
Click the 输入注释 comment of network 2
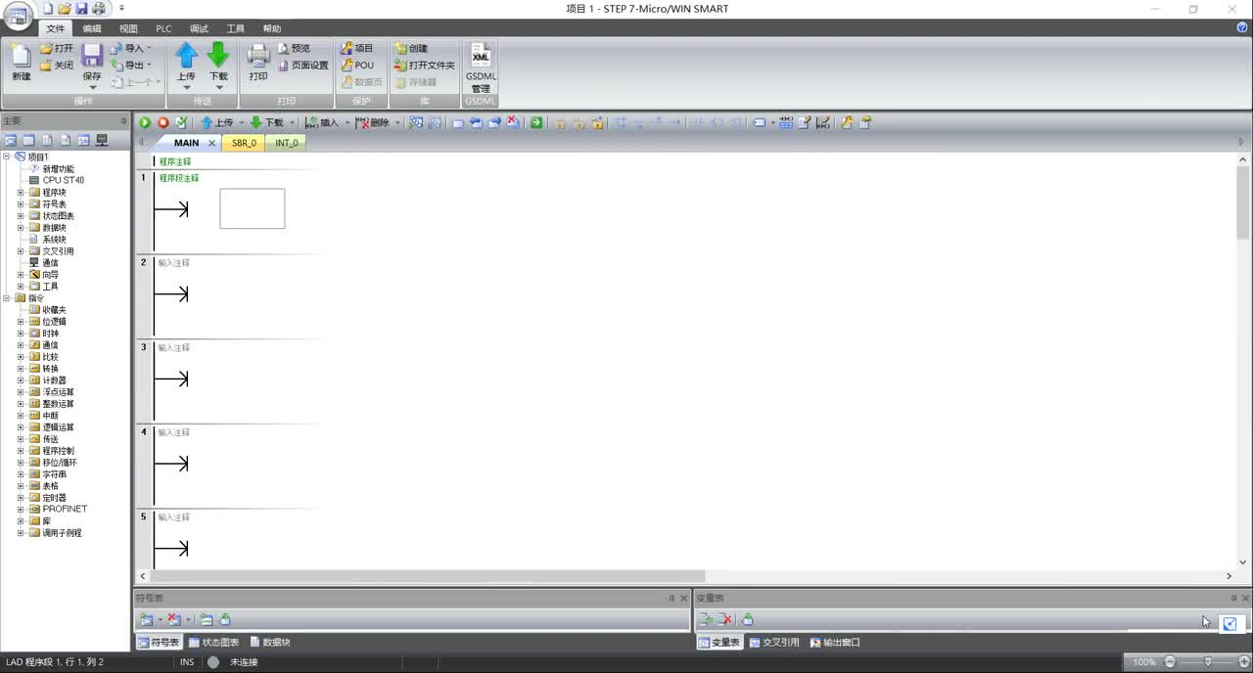(x=174, y=263)
